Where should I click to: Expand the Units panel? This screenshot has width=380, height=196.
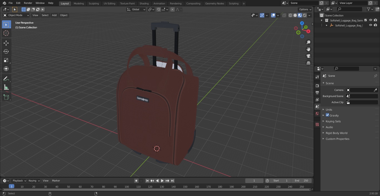[x=329, y=110]
